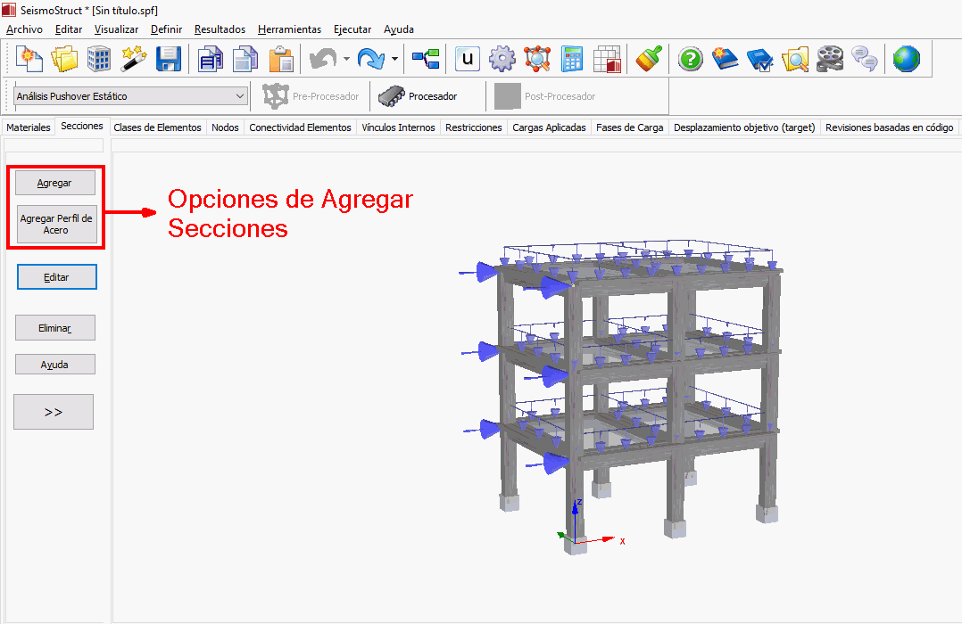Click the Redo arrow icon
This screenshot has width=962, height=624.
coord(371,60)
